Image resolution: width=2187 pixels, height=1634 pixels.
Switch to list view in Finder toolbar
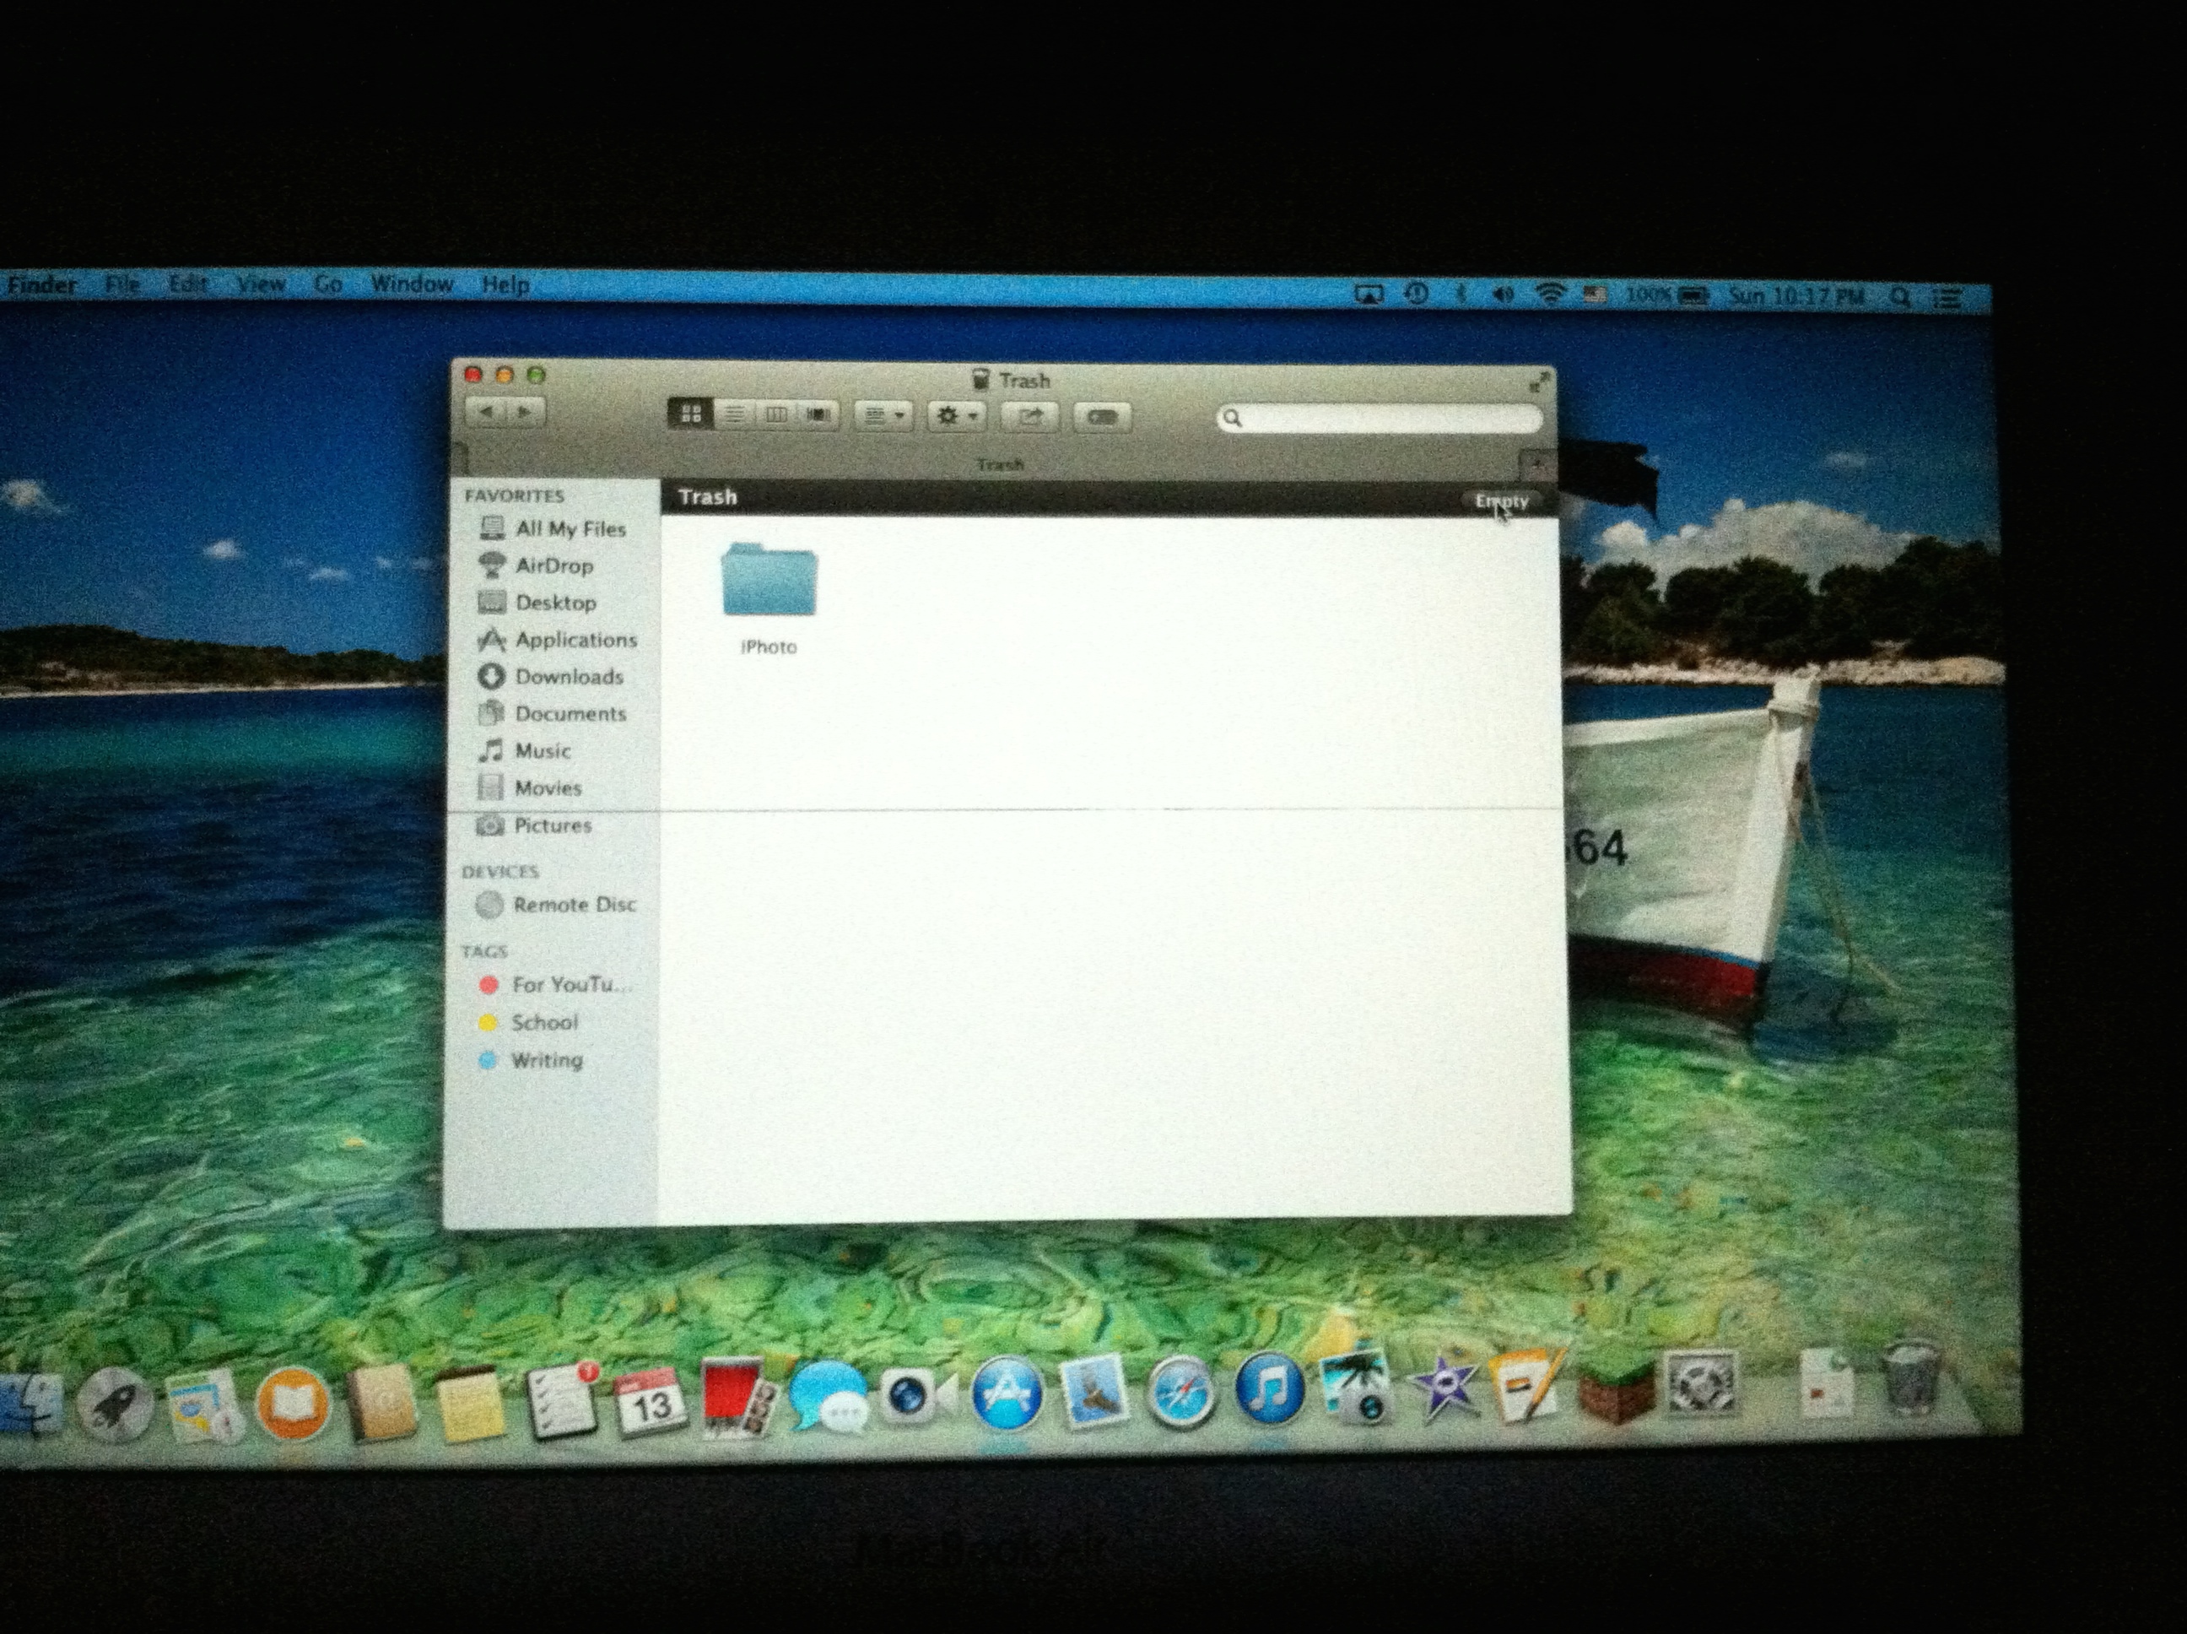pos(733,415)
